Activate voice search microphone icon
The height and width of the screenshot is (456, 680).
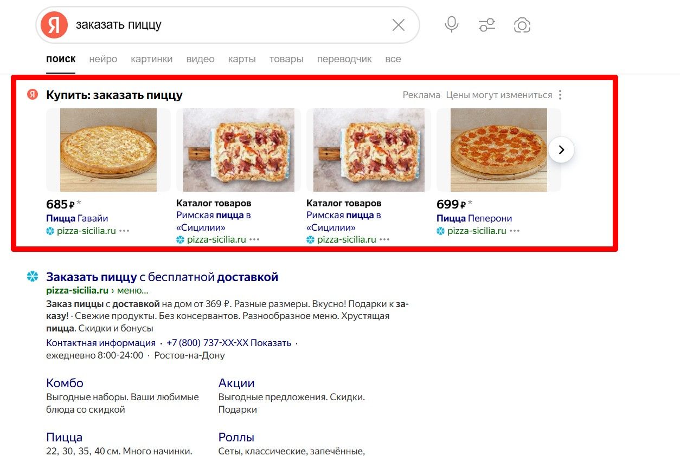tap(451, 24)
